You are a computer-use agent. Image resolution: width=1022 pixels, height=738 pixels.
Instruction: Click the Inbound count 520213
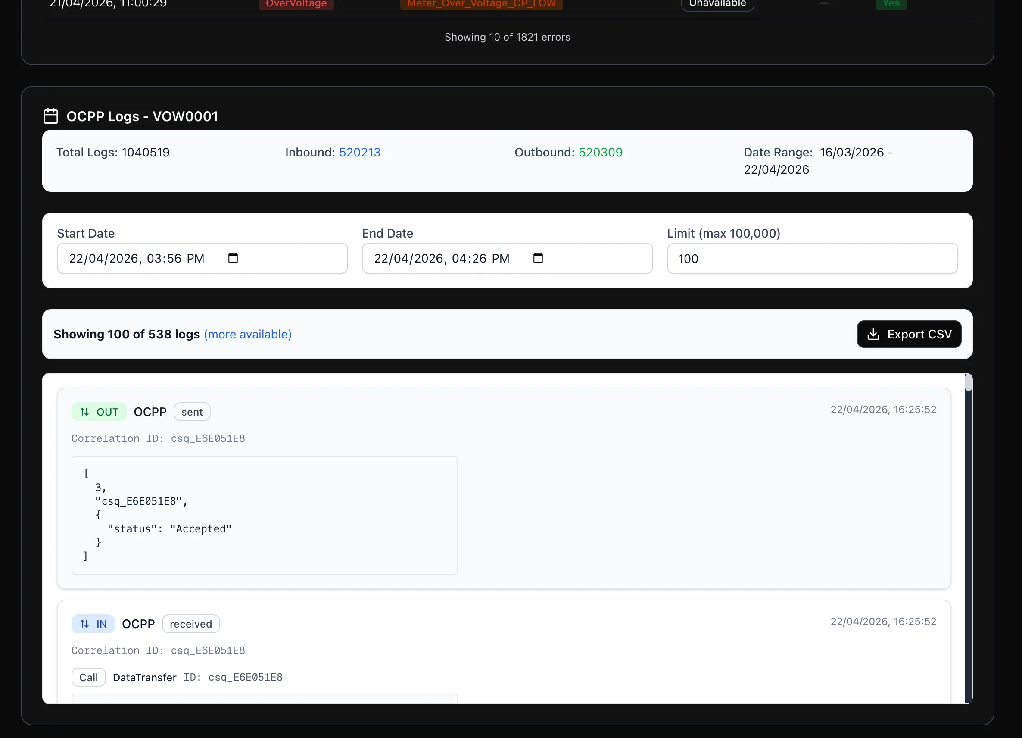[x=360, y=152]
